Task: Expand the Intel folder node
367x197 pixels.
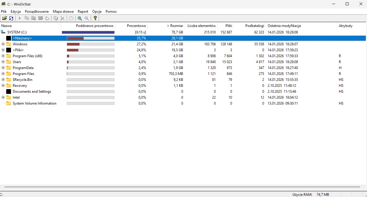Action: pyautogui.click(x=3, y=97)
